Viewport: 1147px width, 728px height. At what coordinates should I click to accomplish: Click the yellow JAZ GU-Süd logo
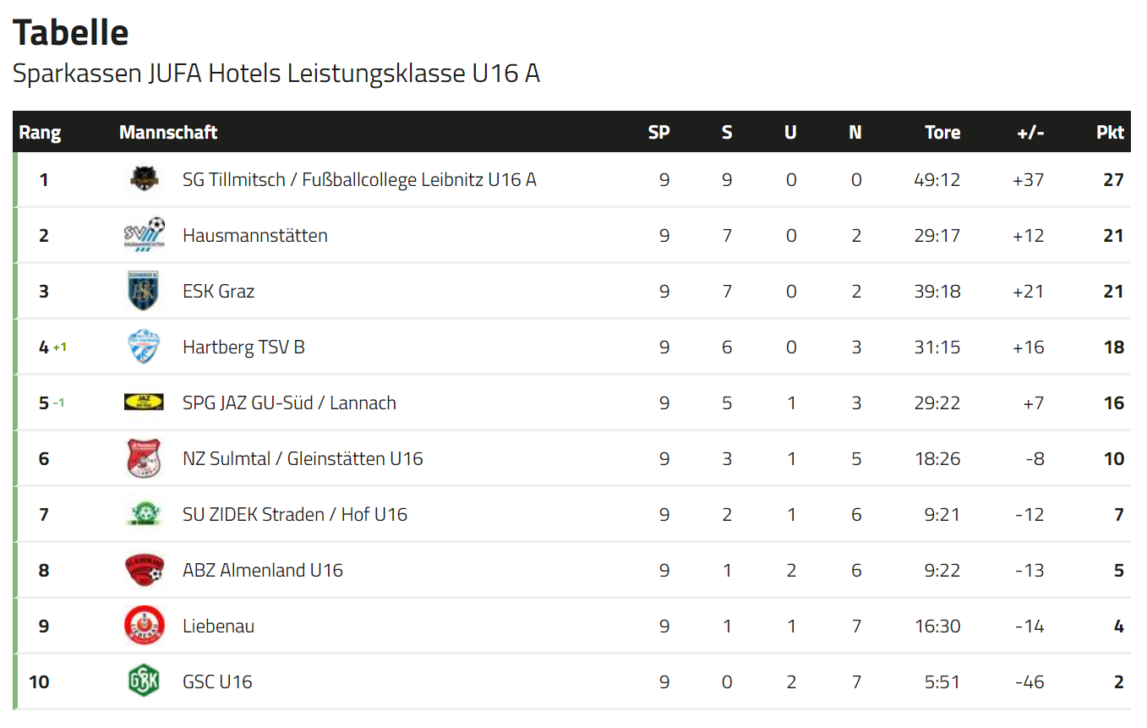point(144,402)
